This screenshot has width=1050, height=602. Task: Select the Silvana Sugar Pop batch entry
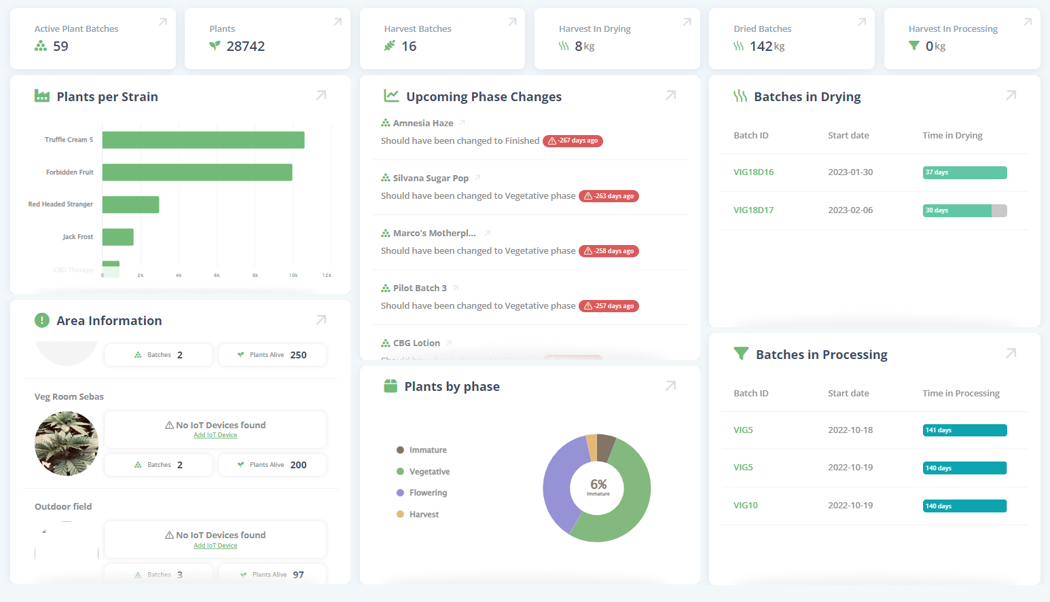pos(431,178)
